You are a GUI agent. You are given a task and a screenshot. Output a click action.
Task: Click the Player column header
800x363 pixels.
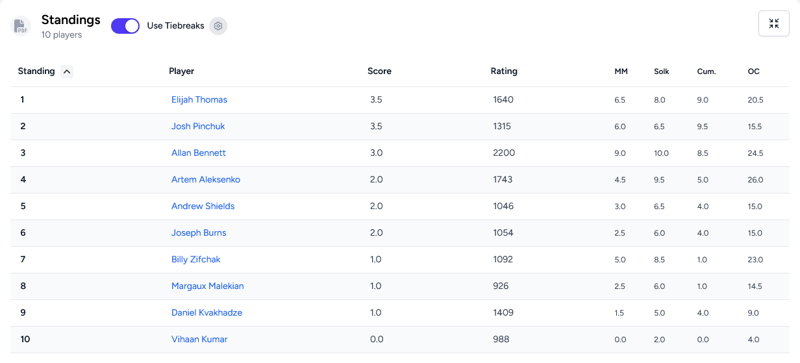(181, 71)
